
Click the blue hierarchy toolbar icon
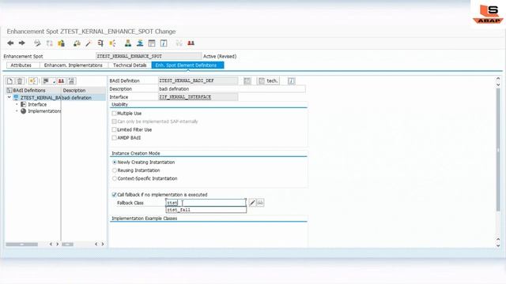pyautogui.click(x=140, y=43)
